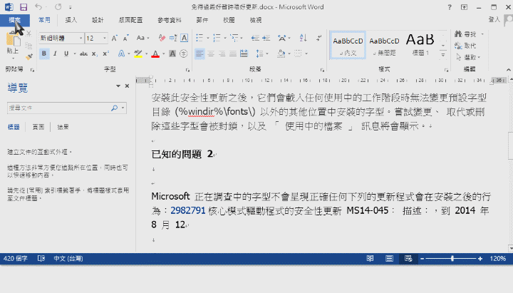Click the Decrease Indent icon
This screenshot has height=293, width=513.
click(255, 38)
